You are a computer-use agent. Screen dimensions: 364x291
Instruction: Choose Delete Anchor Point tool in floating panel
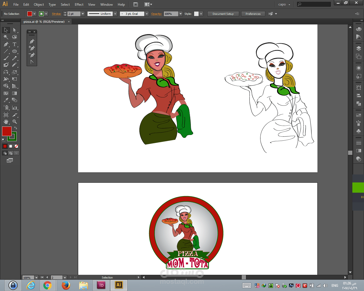(32, 55)
